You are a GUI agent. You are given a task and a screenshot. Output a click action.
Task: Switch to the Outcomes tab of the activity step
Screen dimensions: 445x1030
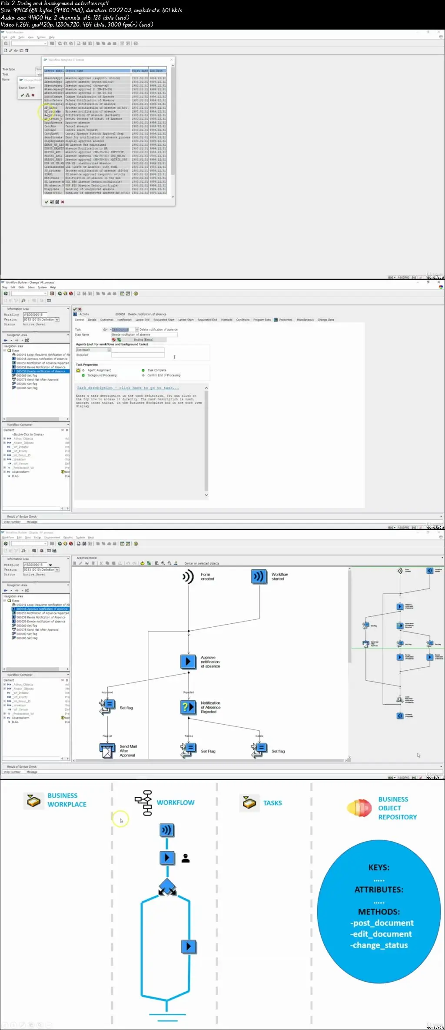coord(107,320)
